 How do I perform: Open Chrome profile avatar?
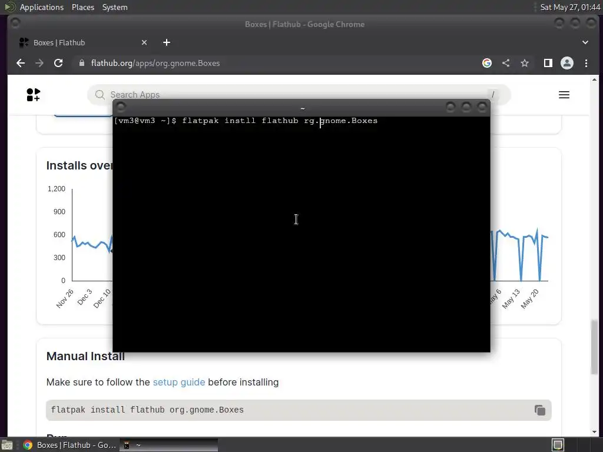[567, 63]
